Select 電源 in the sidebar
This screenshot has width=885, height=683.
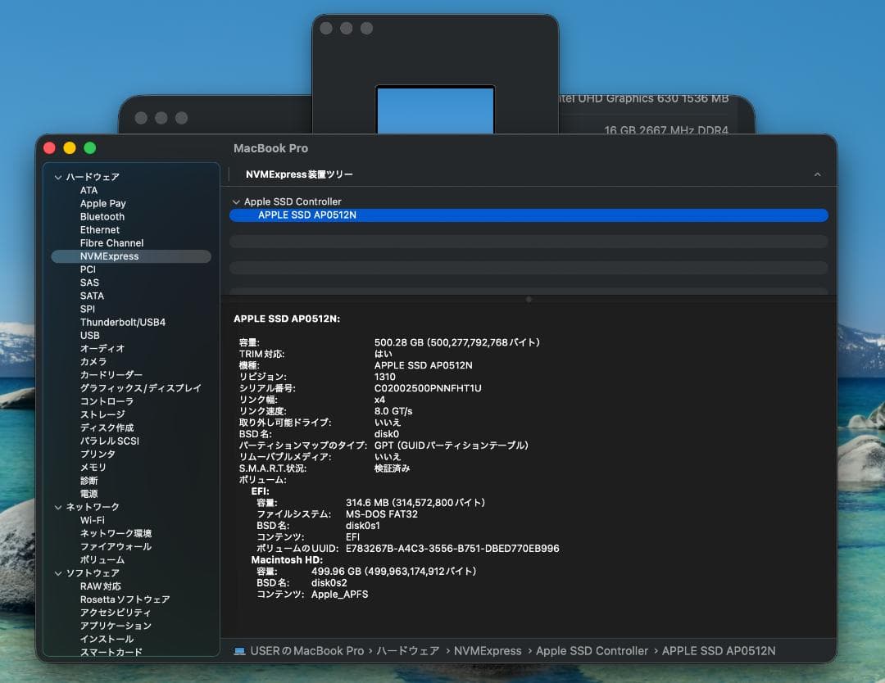(x=88, y=494)
